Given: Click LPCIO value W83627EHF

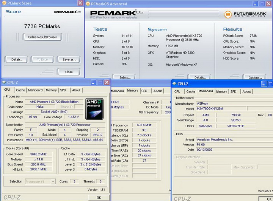Looking at the screenshot, I should click(236, 126).
